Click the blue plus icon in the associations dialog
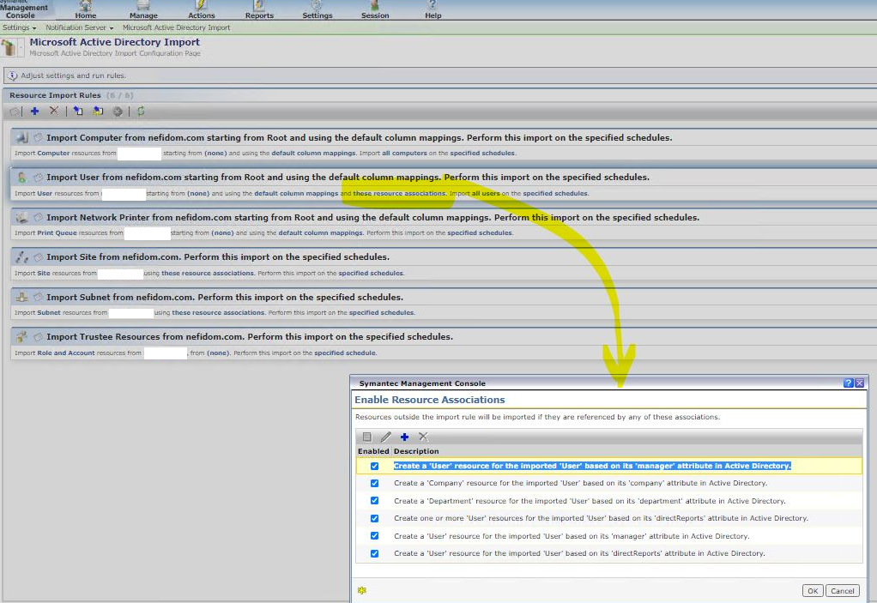 click(404, 437)
